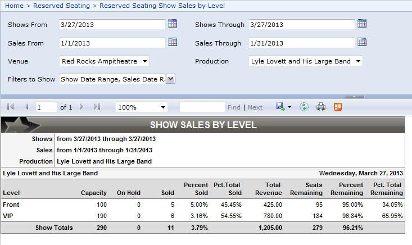The image size is (412, 245).
Task: Go to the last report page
Action: point(97,107)
